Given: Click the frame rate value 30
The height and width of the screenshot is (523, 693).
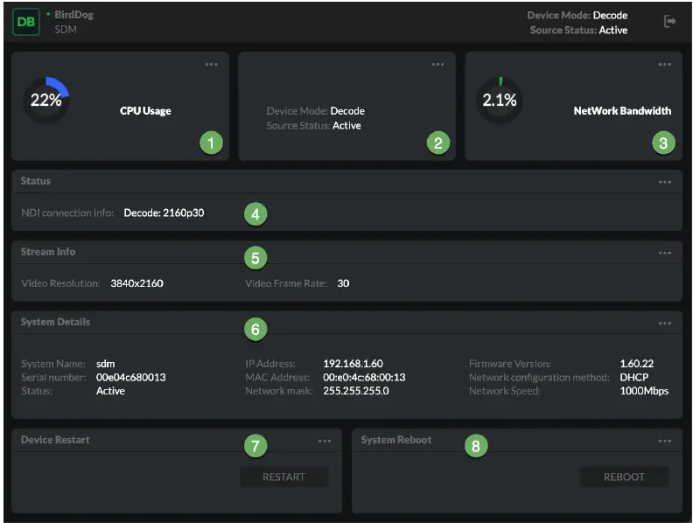Looking at the screenshot, I should tap(343, 283).
